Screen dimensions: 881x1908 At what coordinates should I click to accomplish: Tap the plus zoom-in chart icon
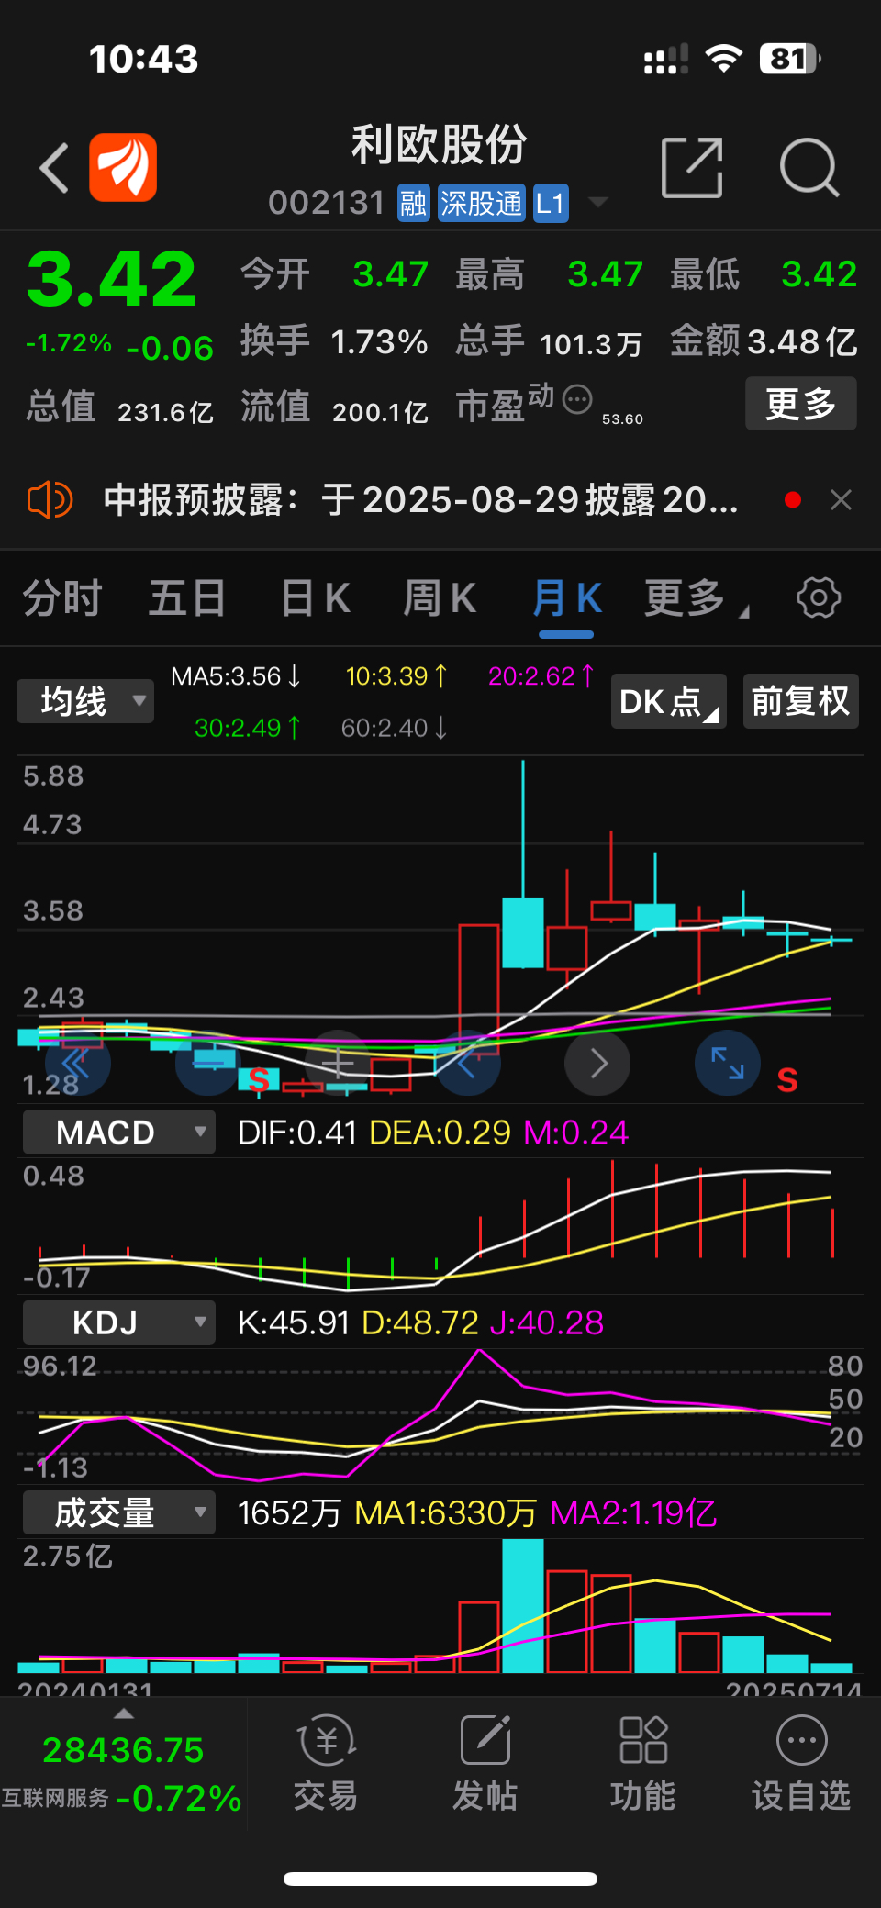tap(338, 1064)
